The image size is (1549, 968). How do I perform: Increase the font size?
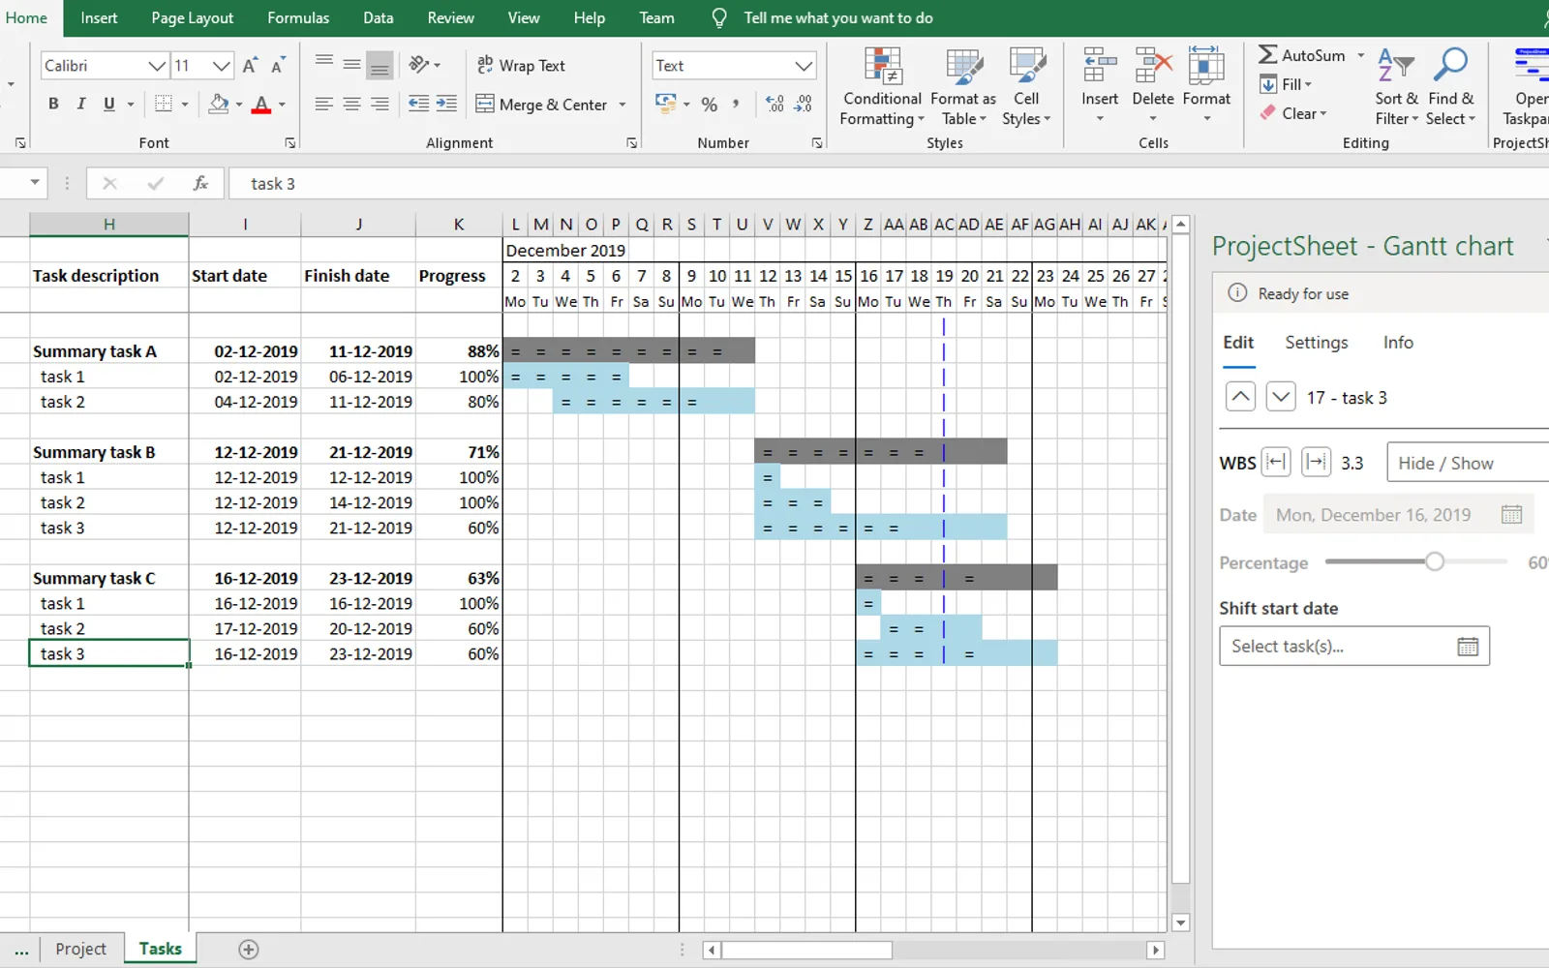pyautogui.click(x=250, y=65)
